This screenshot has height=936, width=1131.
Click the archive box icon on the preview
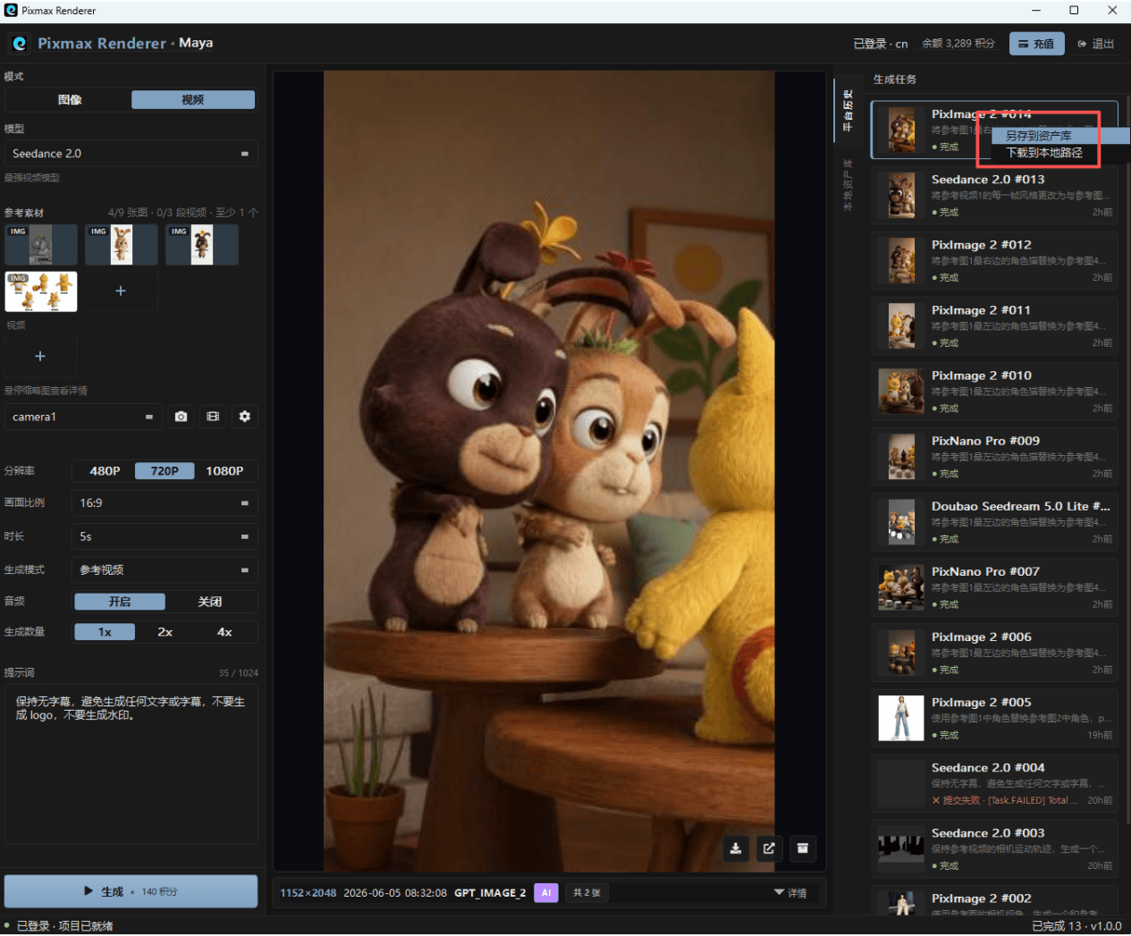click(803, 848)
